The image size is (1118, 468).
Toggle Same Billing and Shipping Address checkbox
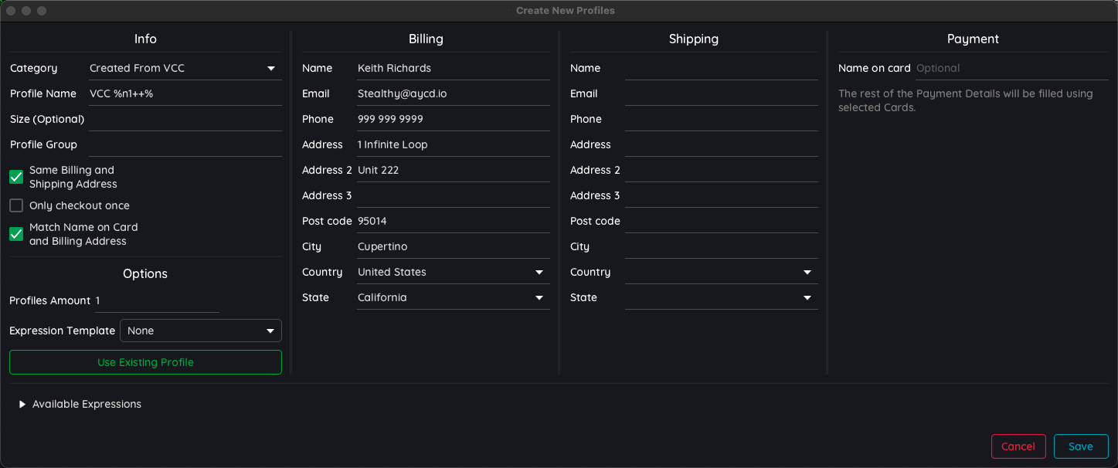click(x=16, y=177)
